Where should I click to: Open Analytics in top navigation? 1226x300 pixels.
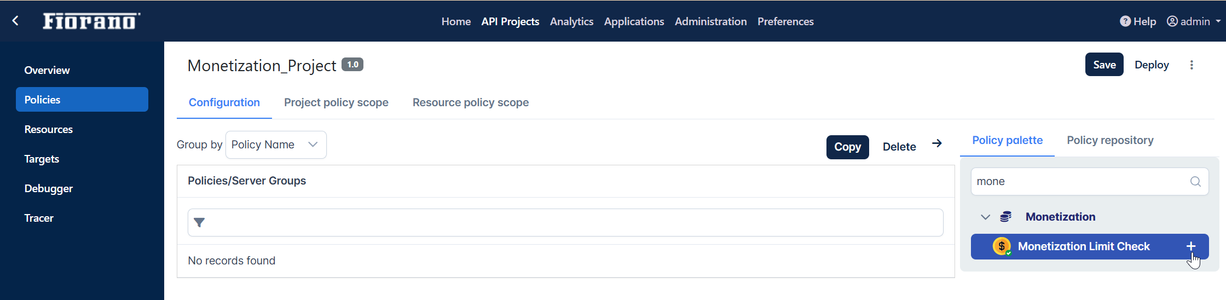click(x=571, y=21)
